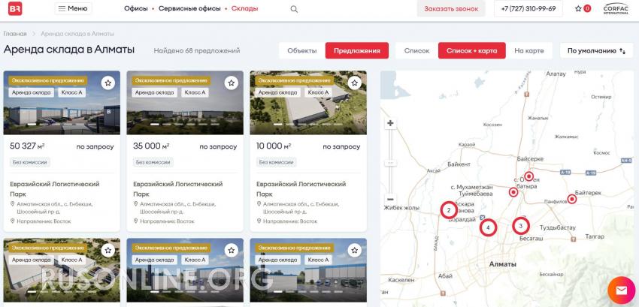Click the map zoom slider handle
This screenshot has height=307, width=639.
(x=390, y=163)
